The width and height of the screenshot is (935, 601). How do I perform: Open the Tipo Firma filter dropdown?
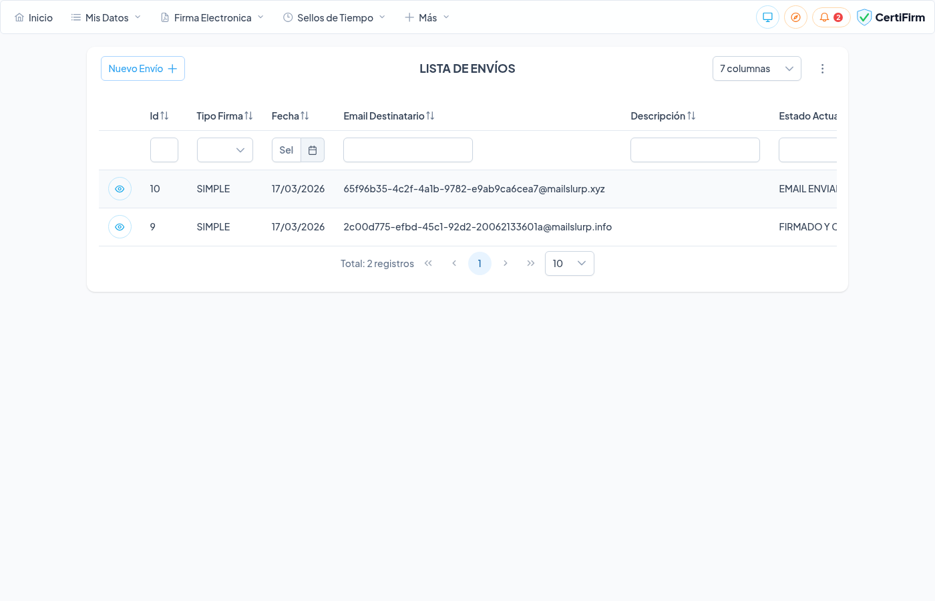tap(224, 150)
